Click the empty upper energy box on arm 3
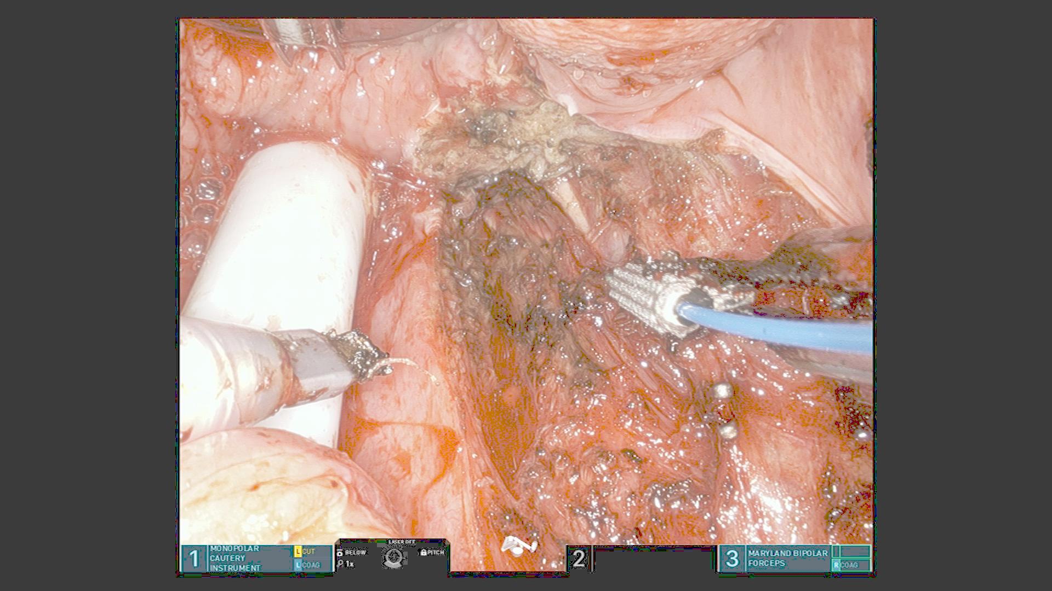Image resolution: width=1052 pixels, height=591 pixels. pos(851,552)
